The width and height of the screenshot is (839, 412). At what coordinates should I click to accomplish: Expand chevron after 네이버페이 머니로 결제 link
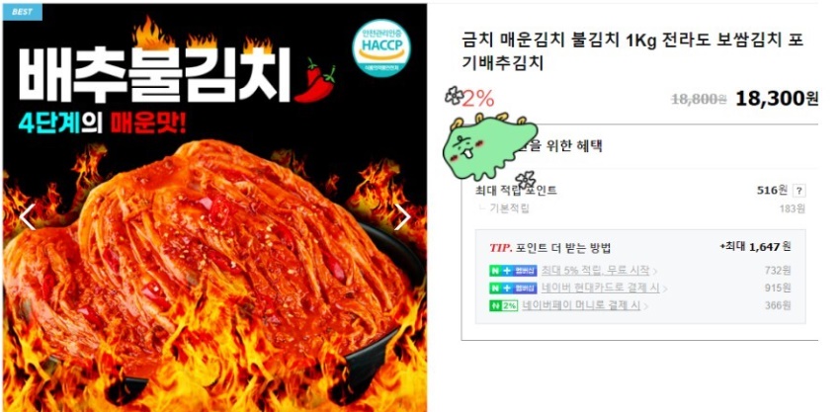646,306
